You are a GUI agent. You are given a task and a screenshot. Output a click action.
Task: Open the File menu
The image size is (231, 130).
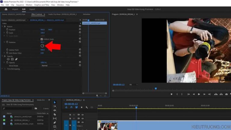(x=2, y=5)
